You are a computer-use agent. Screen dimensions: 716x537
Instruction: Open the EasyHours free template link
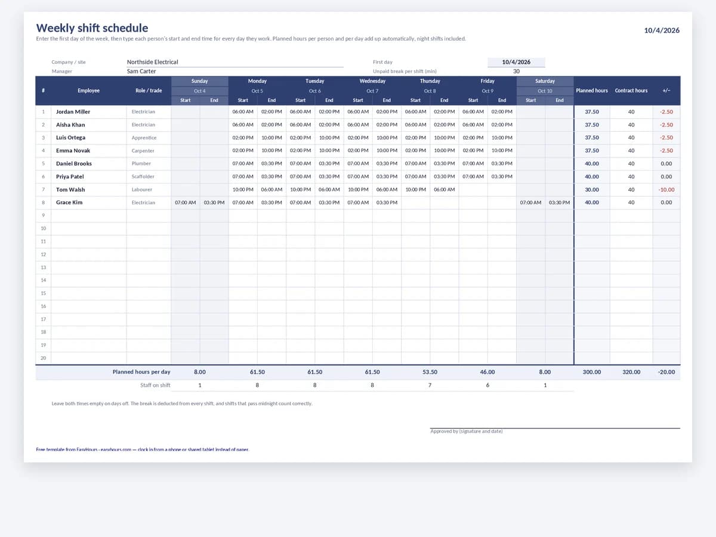coord(143,449)
